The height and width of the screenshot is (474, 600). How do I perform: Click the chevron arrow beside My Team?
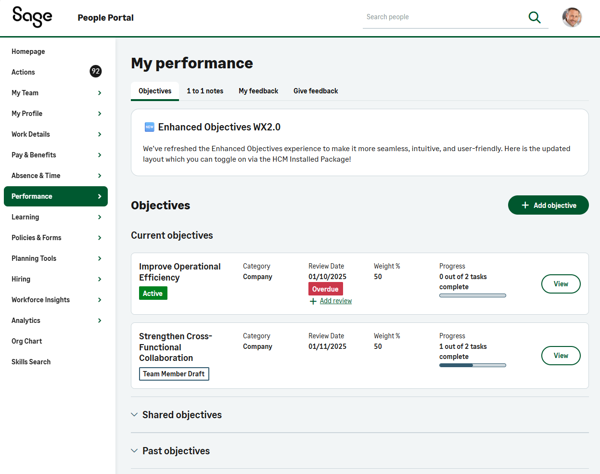click(100, 93)
